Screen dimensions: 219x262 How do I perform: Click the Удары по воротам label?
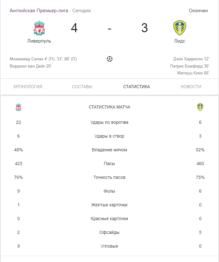pyautogui.click(x=109, y=122)
